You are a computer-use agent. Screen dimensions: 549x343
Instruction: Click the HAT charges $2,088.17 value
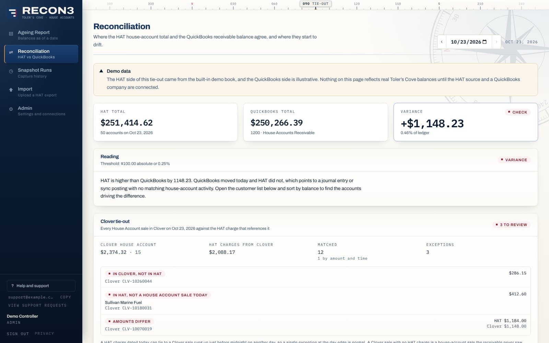click(222, 252)
